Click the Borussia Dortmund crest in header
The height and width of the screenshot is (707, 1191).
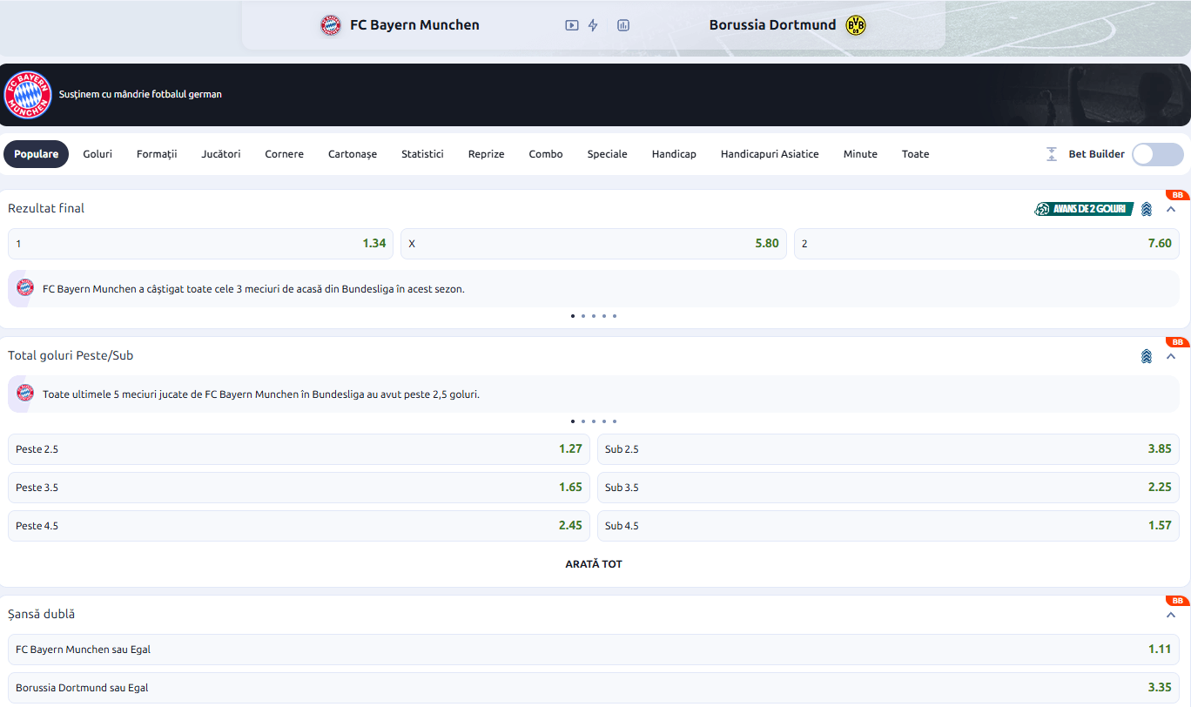856,25
